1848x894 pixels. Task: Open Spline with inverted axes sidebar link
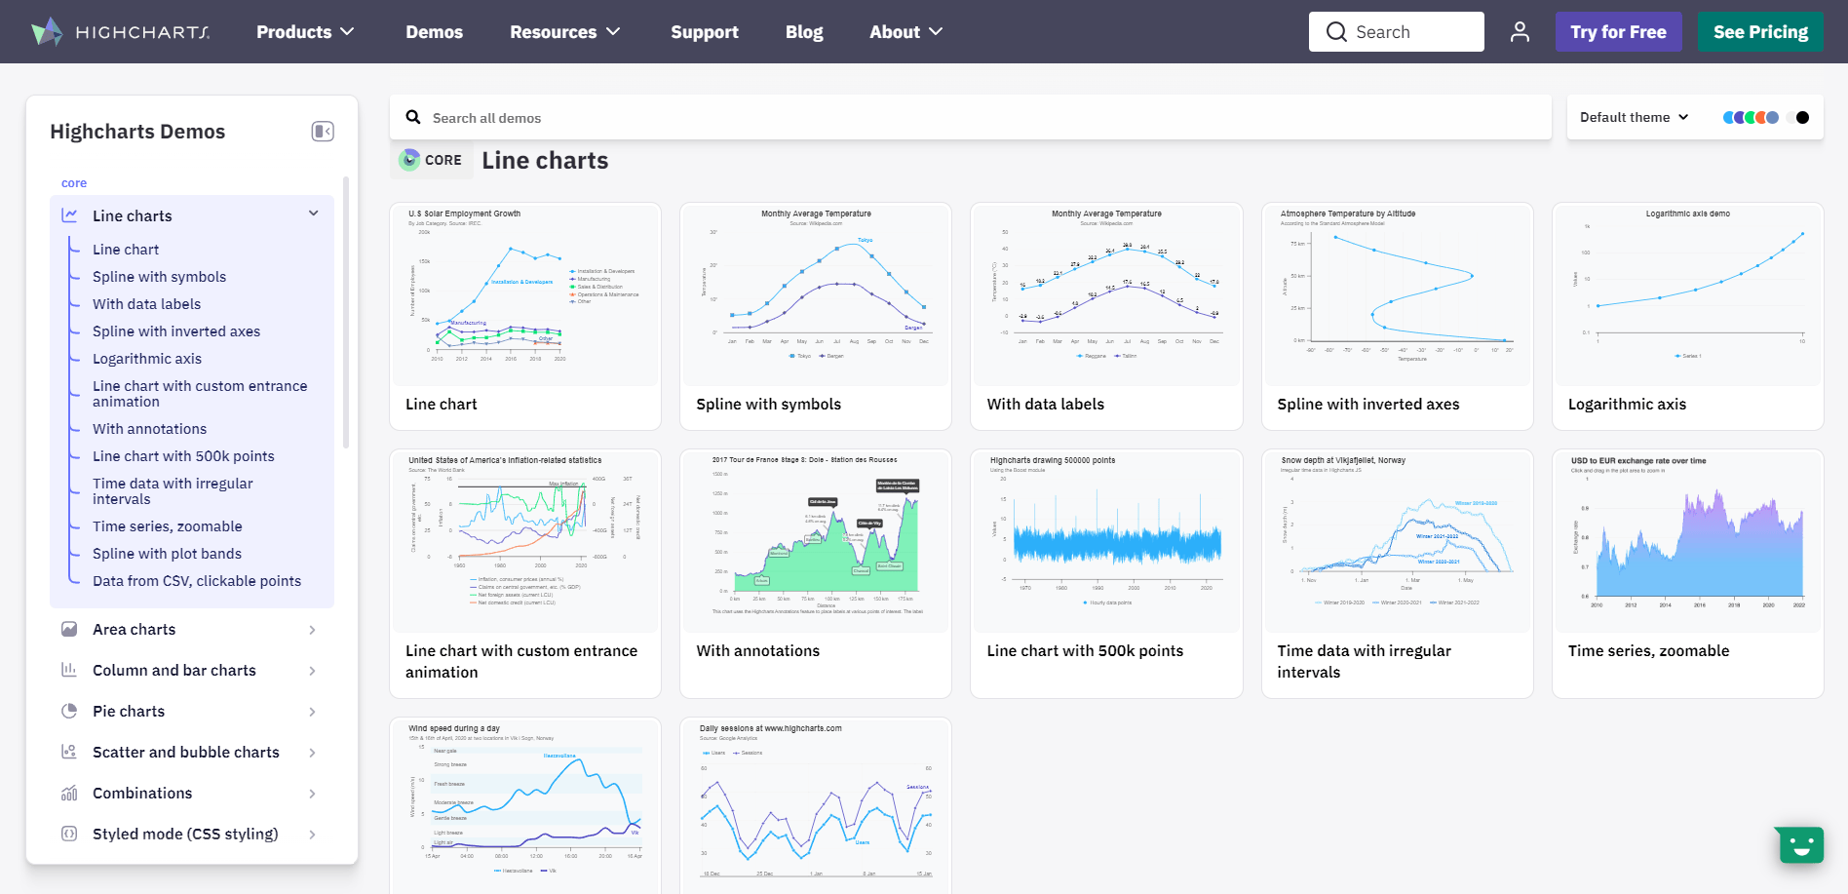[x=176, y=331]
